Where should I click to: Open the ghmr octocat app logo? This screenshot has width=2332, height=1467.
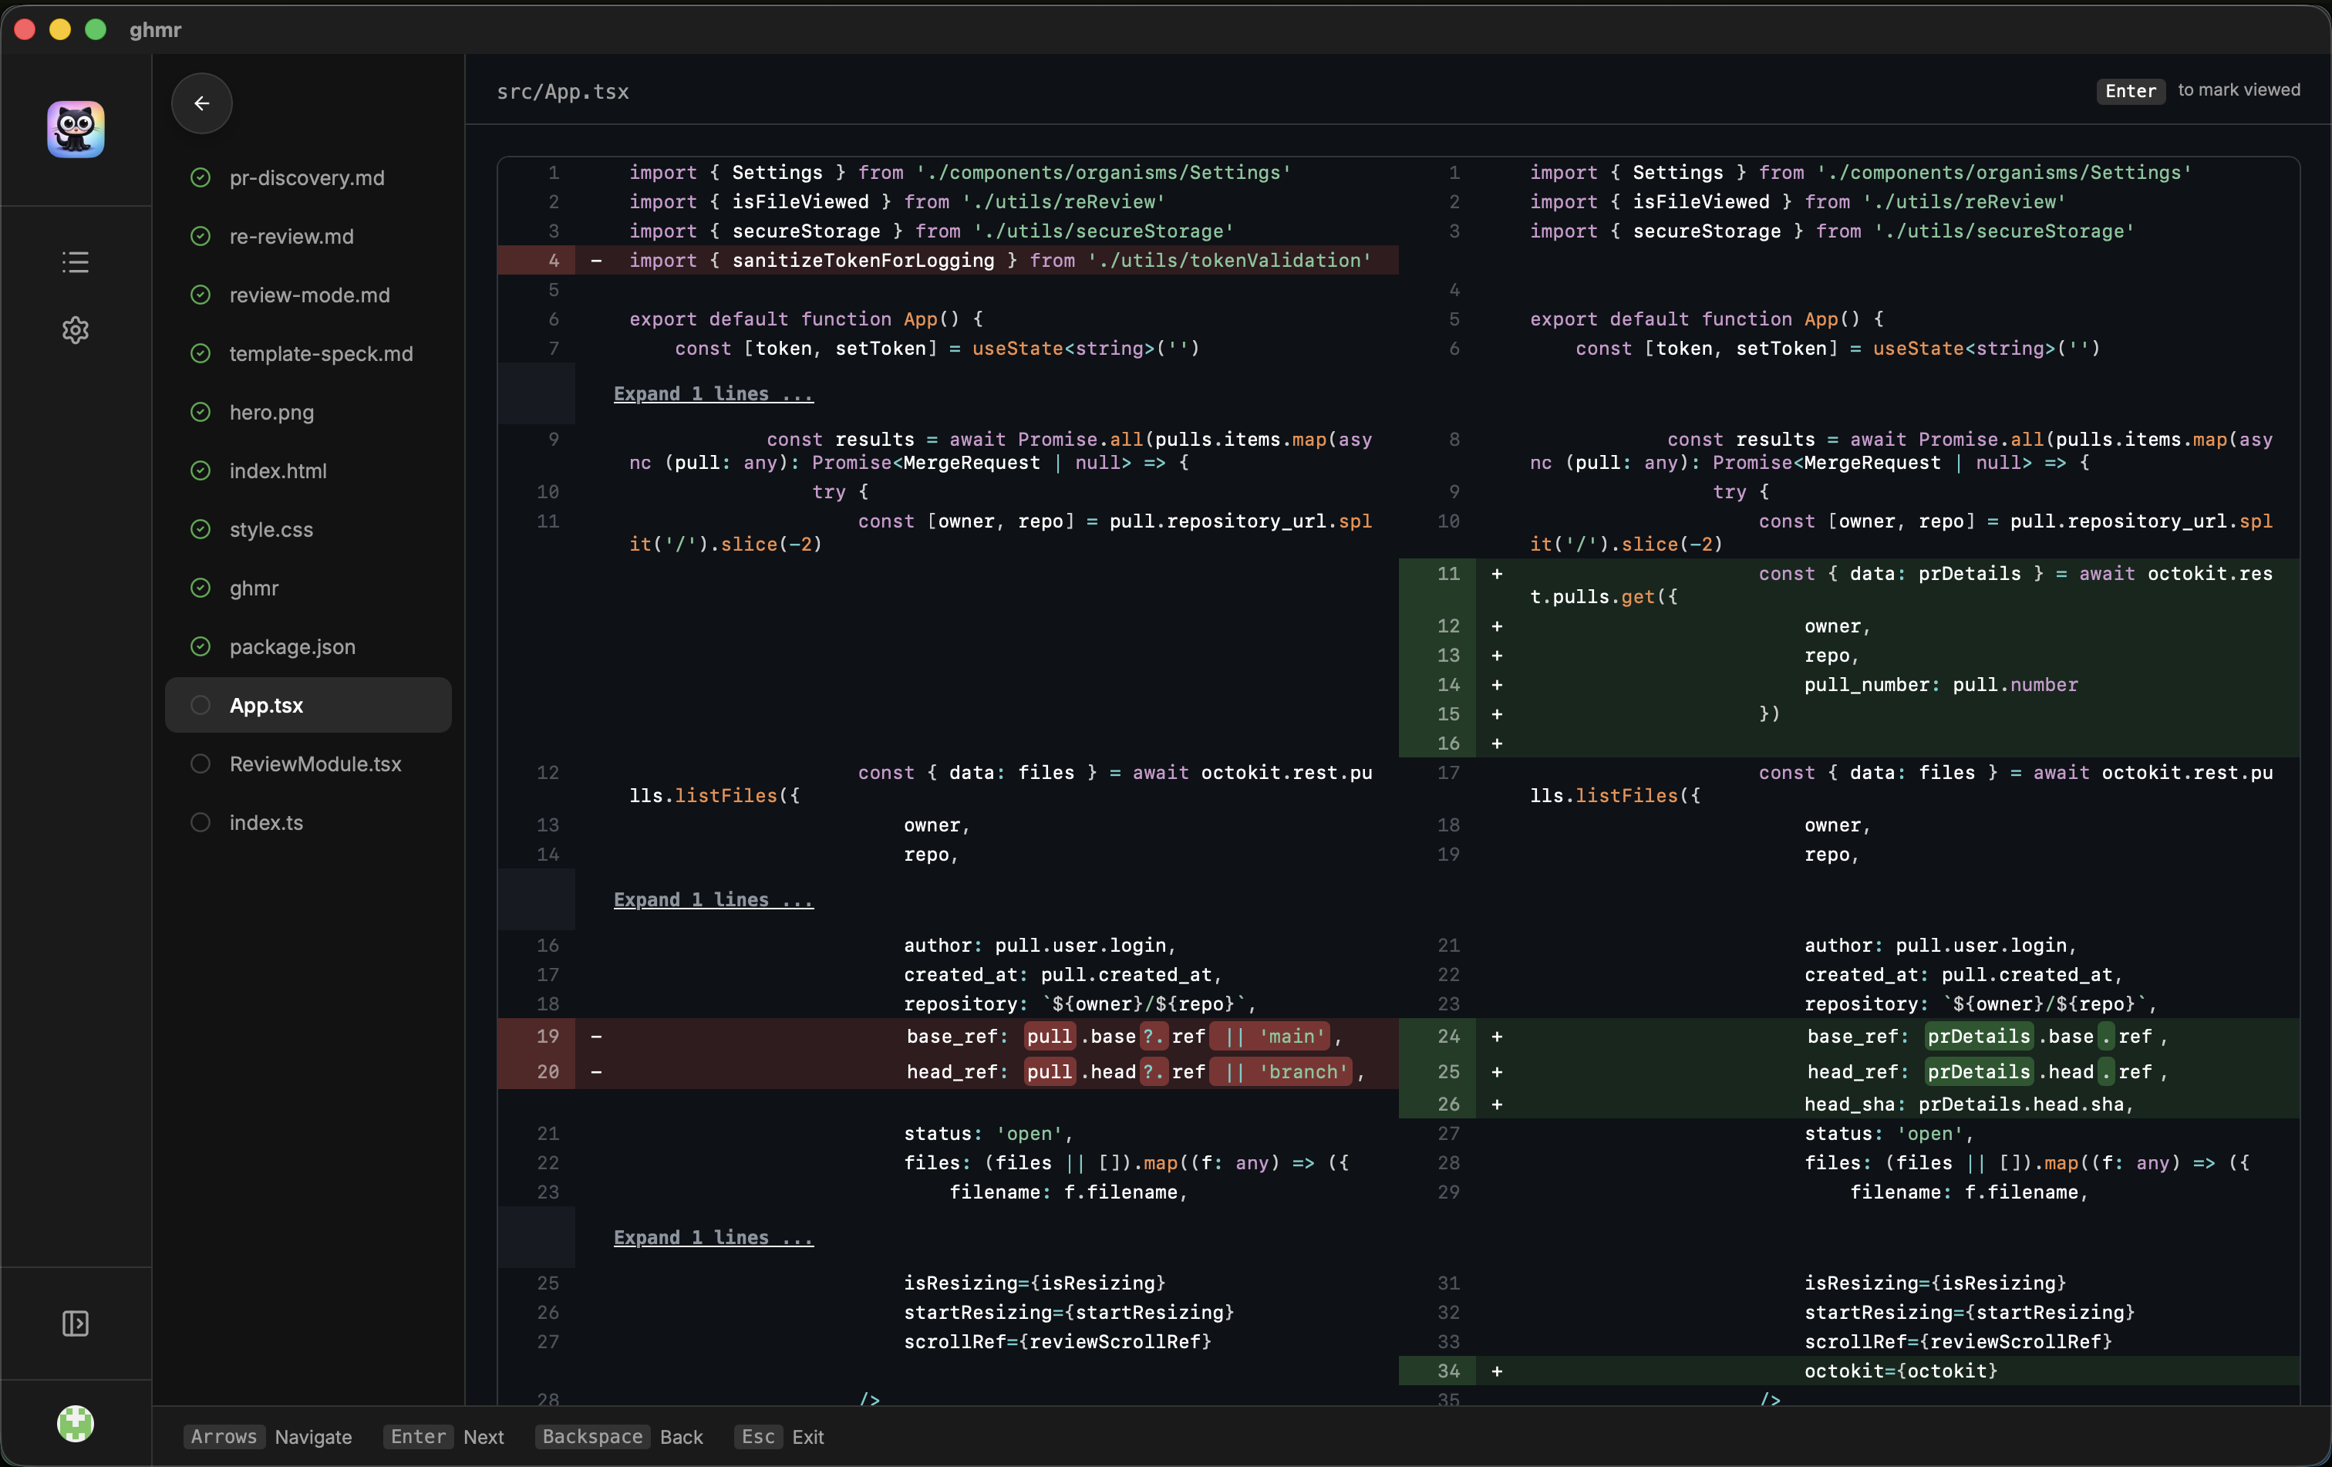click(76, 129)
